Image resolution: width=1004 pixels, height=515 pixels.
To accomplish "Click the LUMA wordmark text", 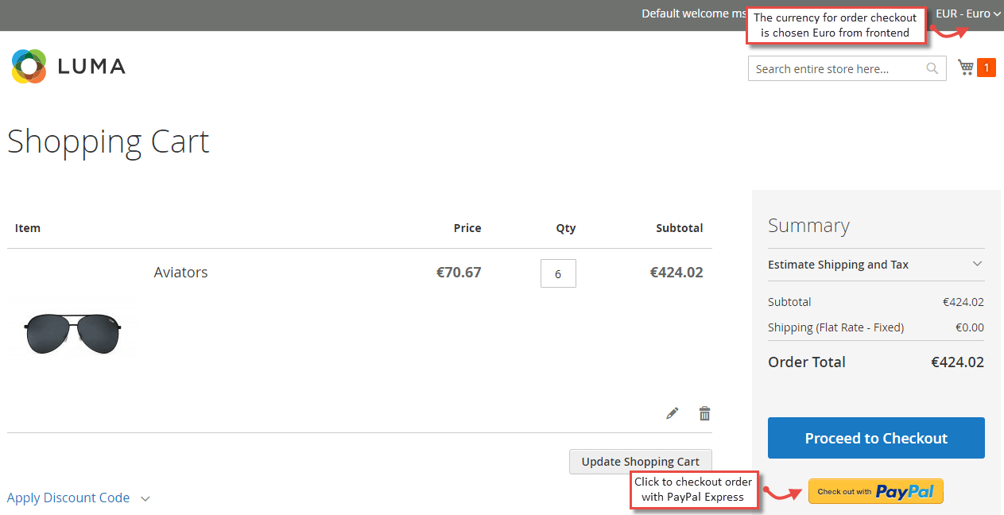I will [91, 67].
